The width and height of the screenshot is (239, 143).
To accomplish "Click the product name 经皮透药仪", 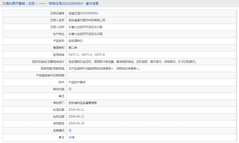I will coord(76,41).
